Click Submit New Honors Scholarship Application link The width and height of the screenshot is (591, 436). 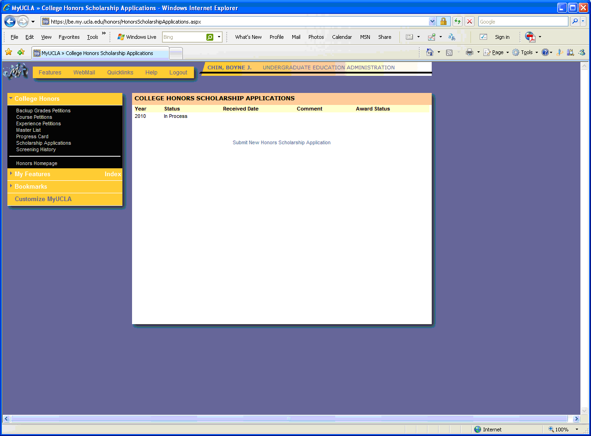[x=281, y=143]
